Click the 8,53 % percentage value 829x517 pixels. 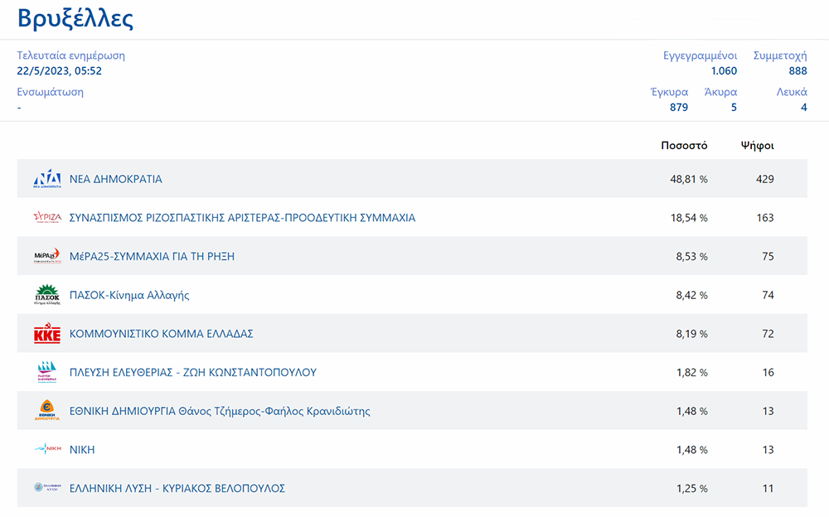coord(691,256)
